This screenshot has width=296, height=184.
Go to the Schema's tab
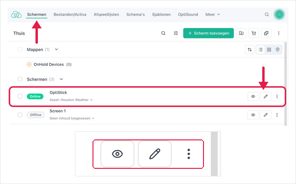coord(136,15)
